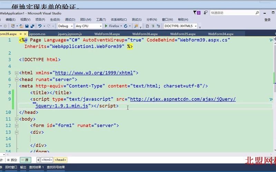Collapse the div element on line 13
Image resolution: width=276 pixels, height=172 pixels.
point(17,132)
